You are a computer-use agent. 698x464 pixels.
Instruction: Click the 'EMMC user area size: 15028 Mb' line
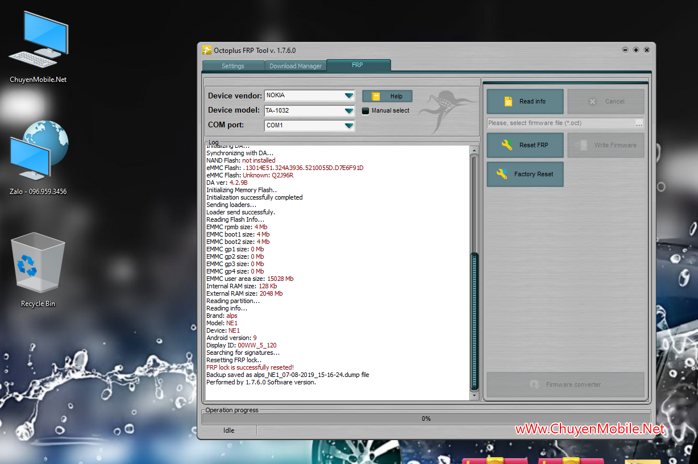coord(250,279)
